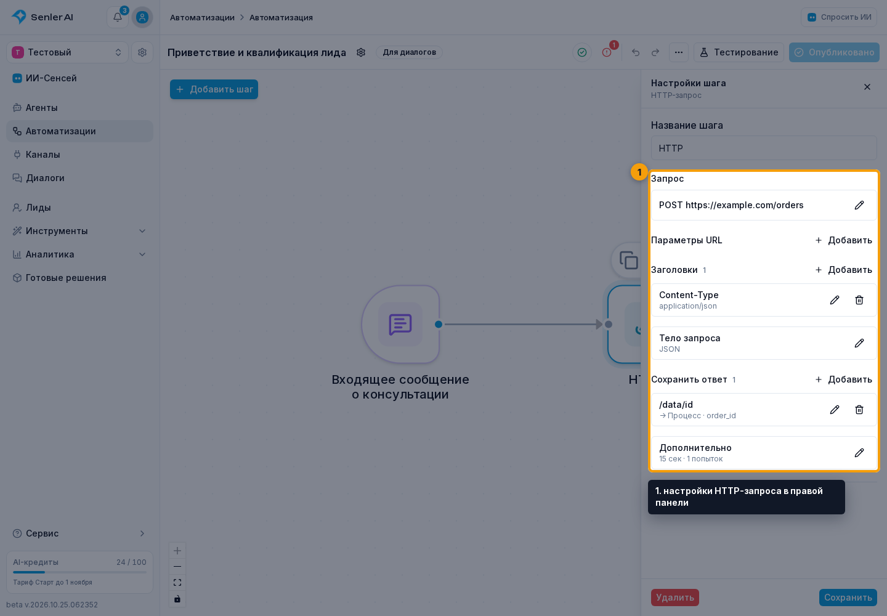The width and height of the screenshot is (887, 616).
Task: Delete the /data/id saved response
Action: (859, 410)
